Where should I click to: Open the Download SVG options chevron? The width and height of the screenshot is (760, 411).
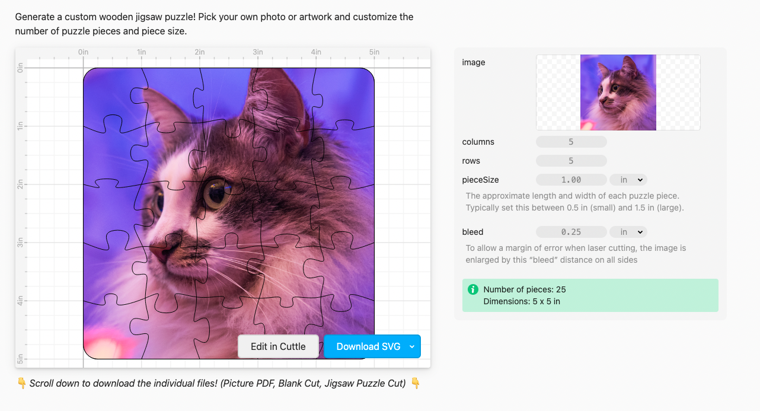click(x=412, y=347)
